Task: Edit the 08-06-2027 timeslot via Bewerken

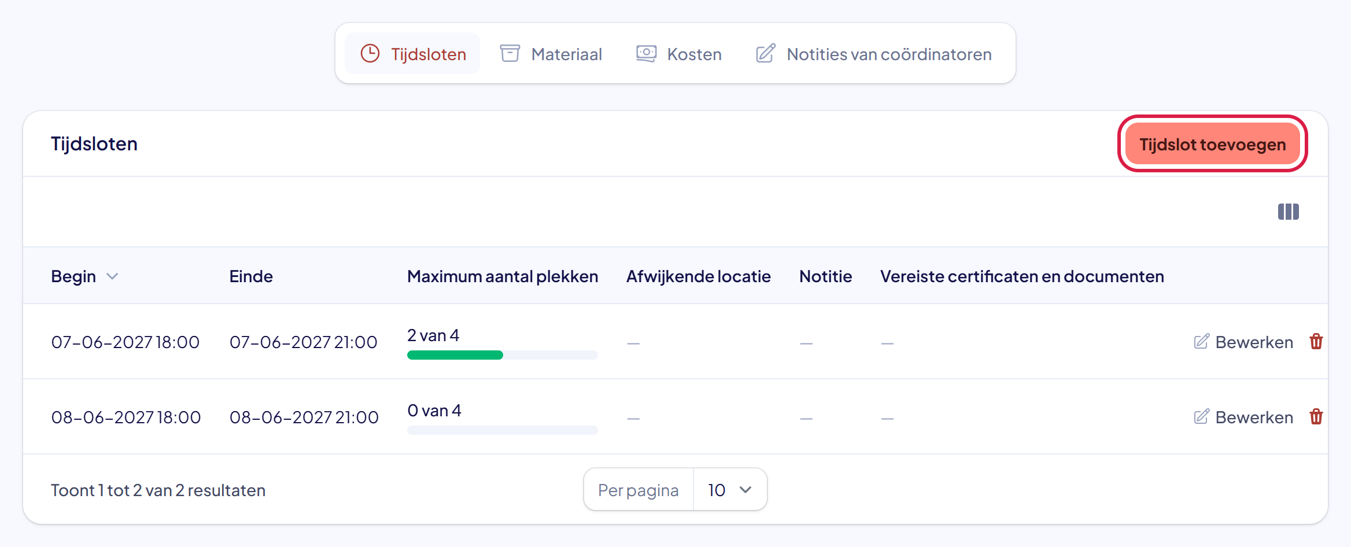Action: click(x=1243, y=417)
